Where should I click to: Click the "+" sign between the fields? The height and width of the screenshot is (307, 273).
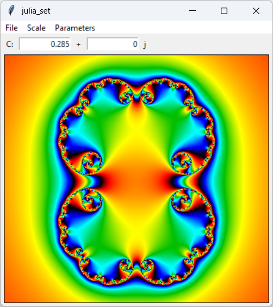tap(78, 45)
